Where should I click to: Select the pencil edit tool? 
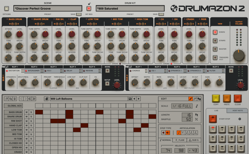191,99
